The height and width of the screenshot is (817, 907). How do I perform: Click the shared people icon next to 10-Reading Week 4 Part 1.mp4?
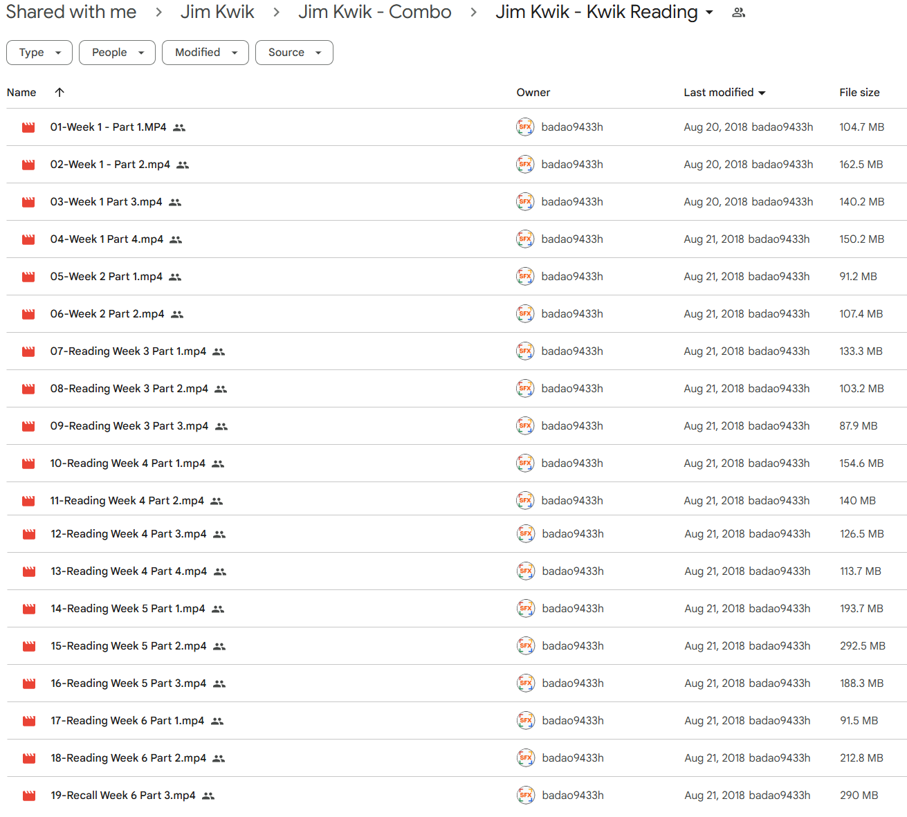[x=218, y=463]
